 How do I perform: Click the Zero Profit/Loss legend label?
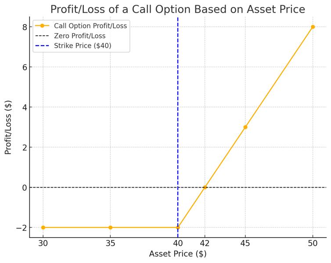coord(79,36)
